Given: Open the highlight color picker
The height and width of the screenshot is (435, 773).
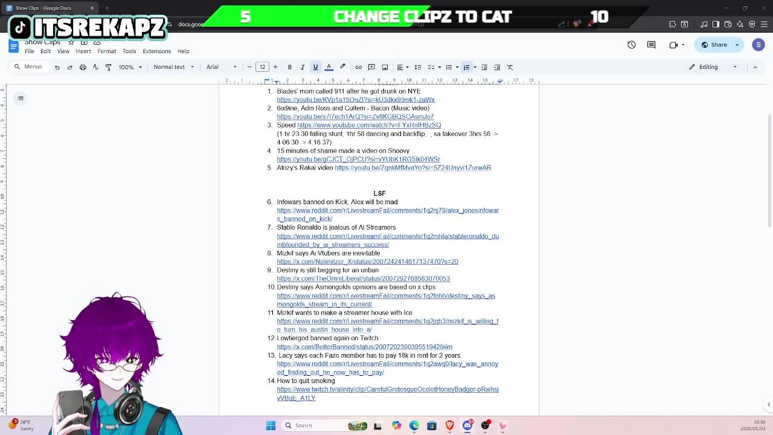Looking at the screenshot, I should click(342, 67).
